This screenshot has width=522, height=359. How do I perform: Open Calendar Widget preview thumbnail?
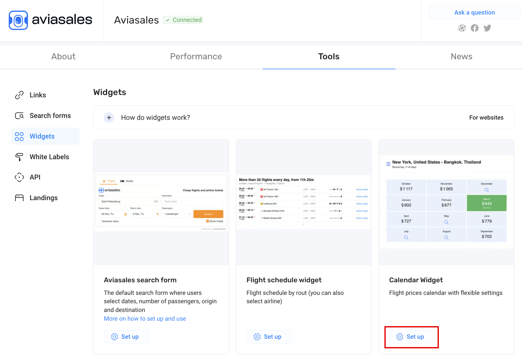point(446,202)
